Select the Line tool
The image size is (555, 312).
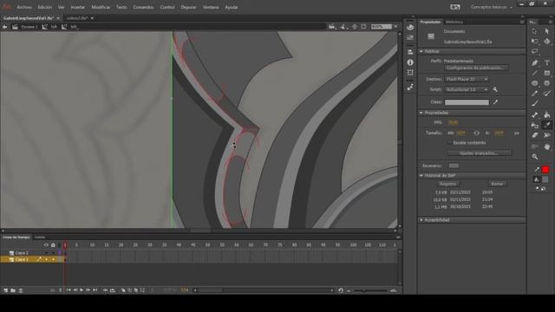tap(534, 73)
